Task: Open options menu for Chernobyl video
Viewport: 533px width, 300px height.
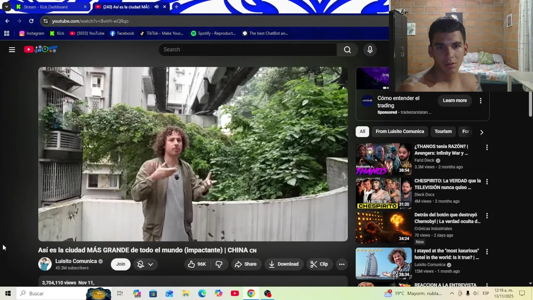Action: (487, 216)
